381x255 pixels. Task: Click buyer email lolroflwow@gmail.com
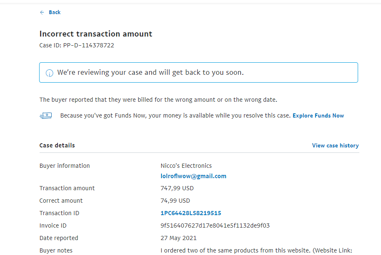click(x=193, y=176)
